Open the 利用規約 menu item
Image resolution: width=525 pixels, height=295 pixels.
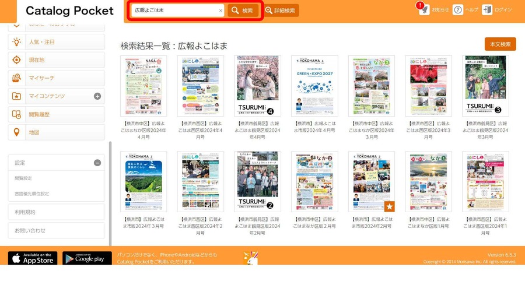pyautogui.click(x=25, y=212)
